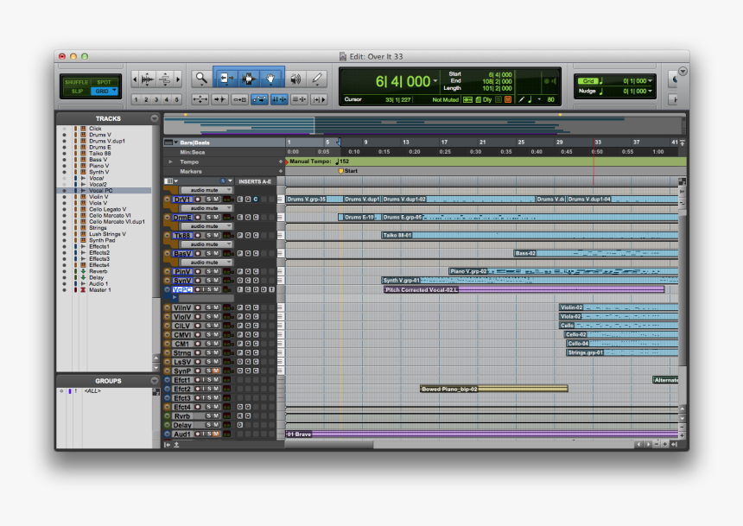Solo the DrmE track
Screen dimensions: 743x526
click(208, 217)
